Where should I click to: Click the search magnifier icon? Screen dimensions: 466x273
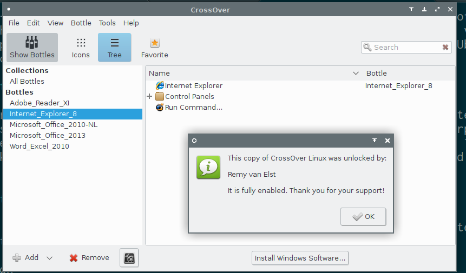[367, 47]
